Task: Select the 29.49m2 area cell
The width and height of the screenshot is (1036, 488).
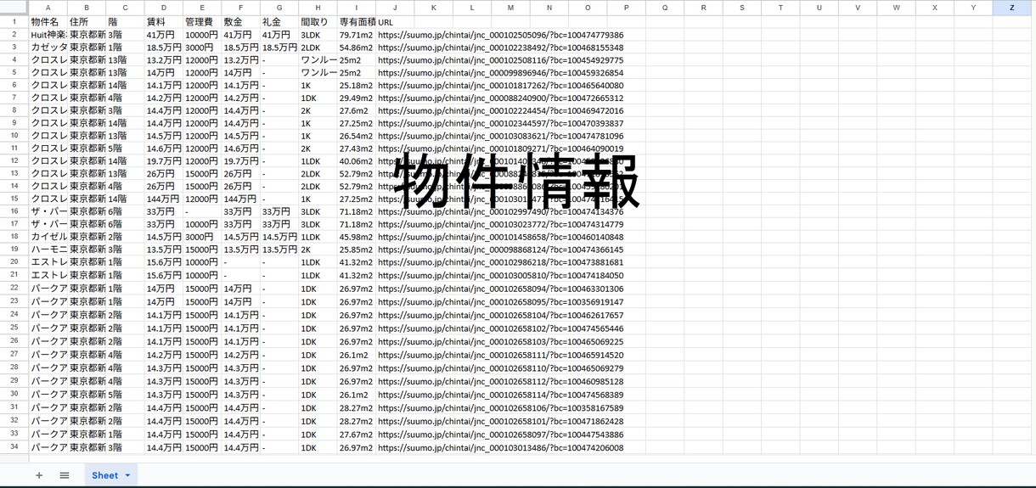Action: pyautogui.click(x=357, y=98)
